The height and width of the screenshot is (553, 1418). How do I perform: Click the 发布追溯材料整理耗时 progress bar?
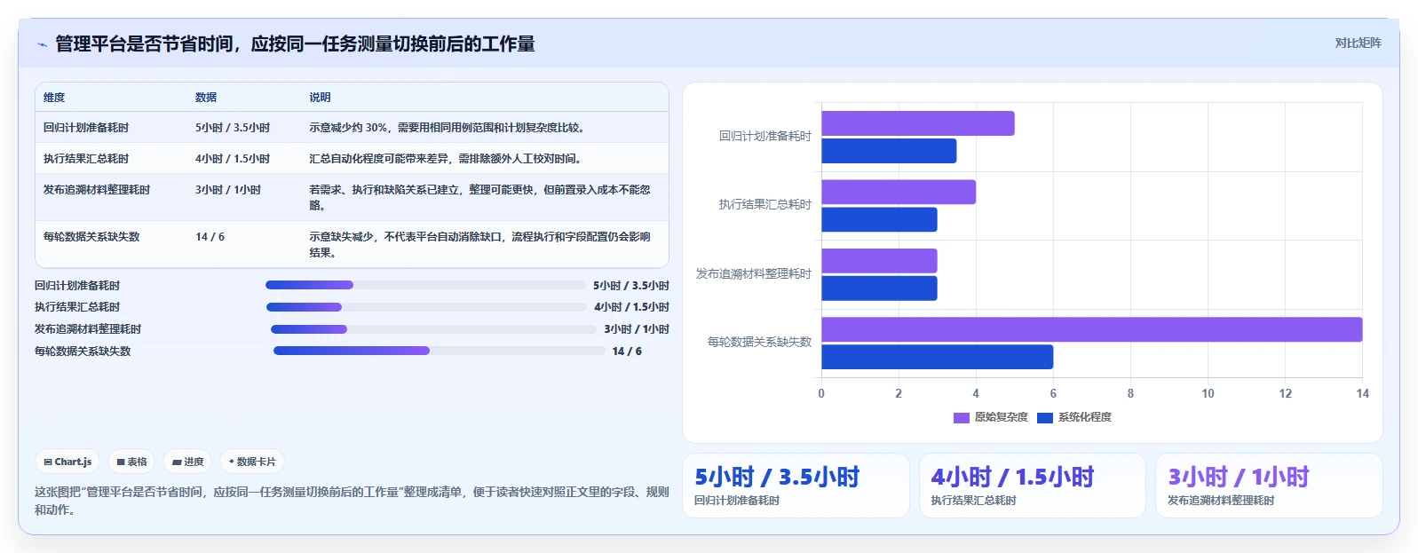point(433,329)
